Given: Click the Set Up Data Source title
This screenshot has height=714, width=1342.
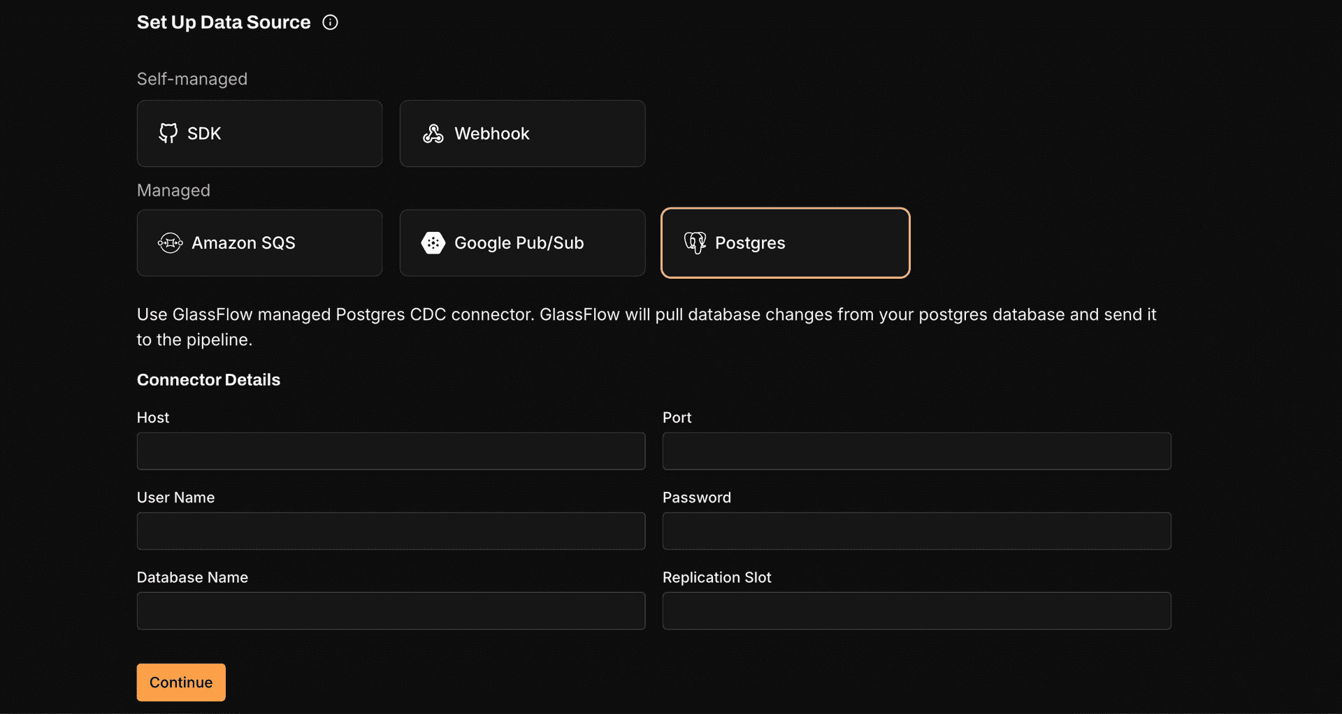Looking at the screenshot, I should [224, 22].
